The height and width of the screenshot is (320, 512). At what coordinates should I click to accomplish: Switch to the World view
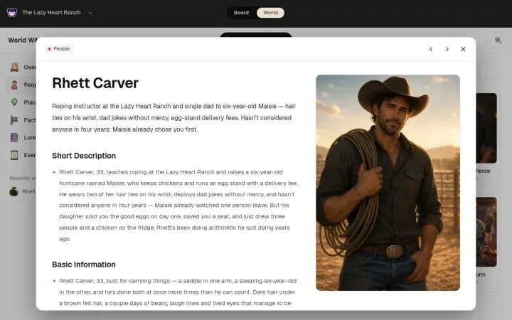(x=270, y=13)
